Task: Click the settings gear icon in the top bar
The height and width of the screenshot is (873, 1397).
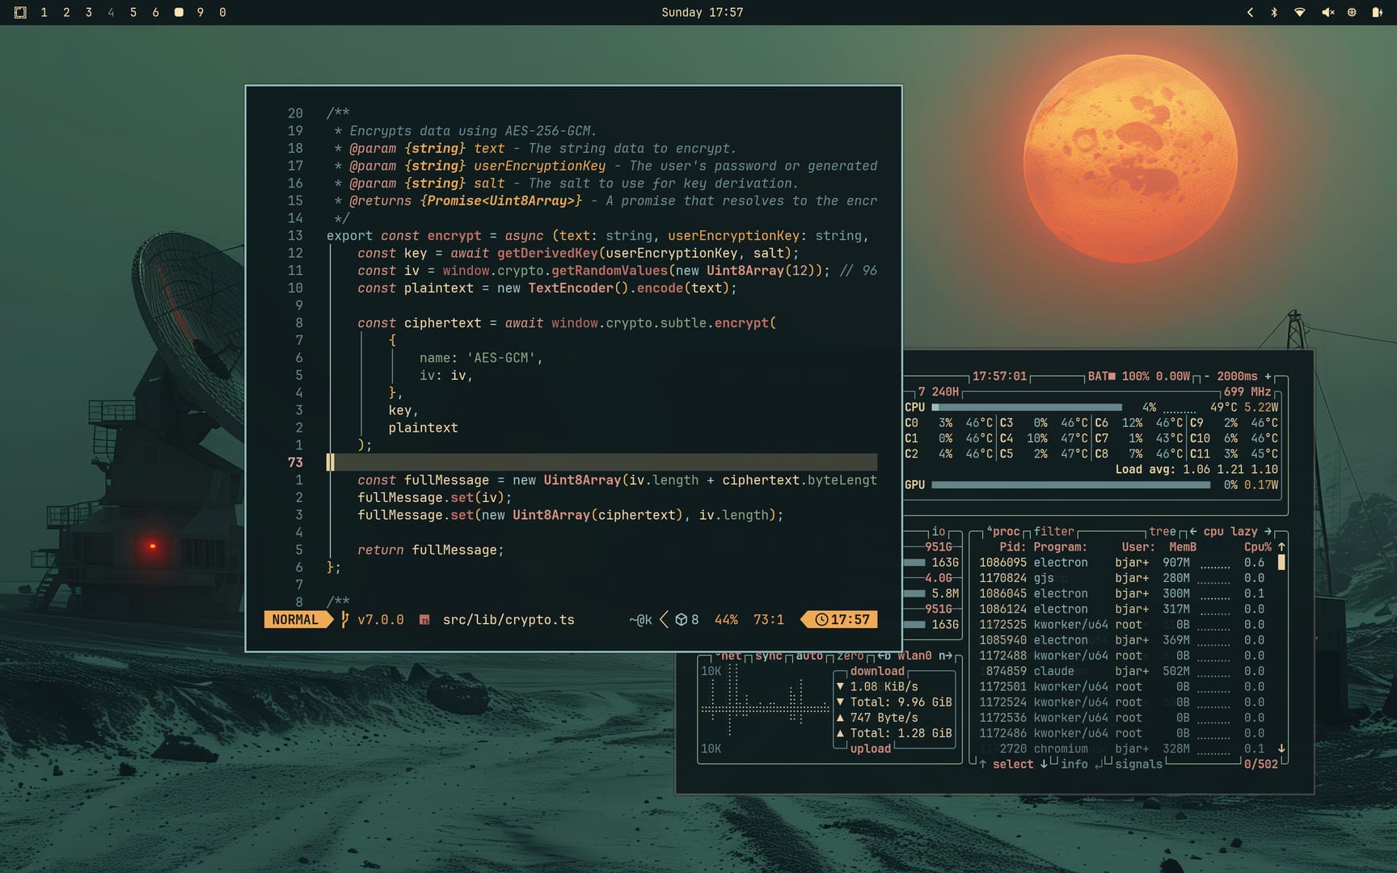Action: [1352, 12]
